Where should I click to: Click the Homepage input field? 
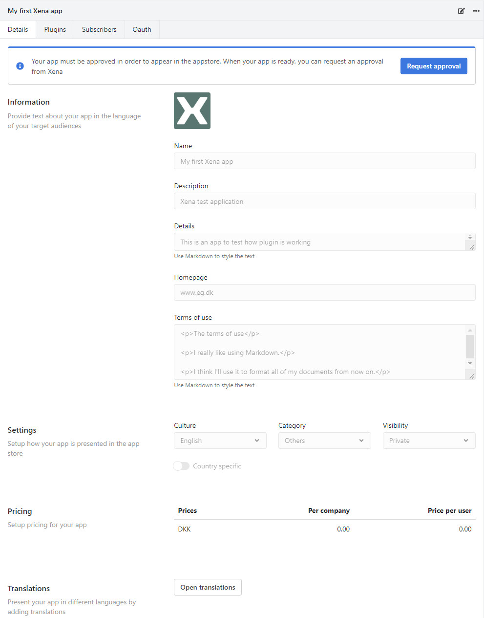click(x=324, y=292)
